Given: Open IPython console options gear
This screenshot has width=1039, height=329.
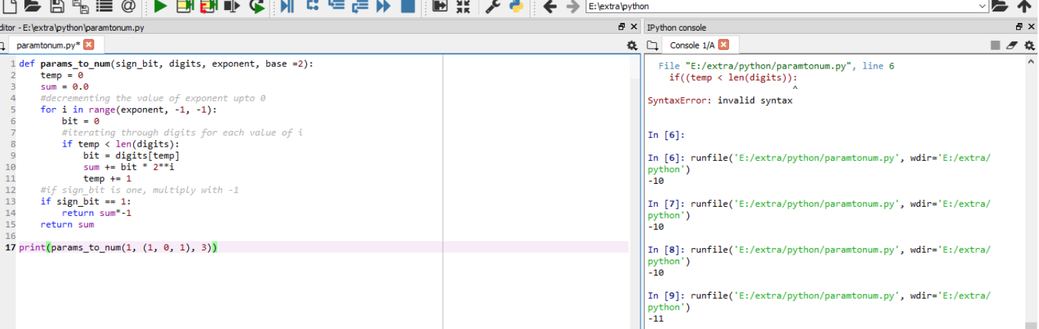Looking at the screenshot, I should 1029,45.
